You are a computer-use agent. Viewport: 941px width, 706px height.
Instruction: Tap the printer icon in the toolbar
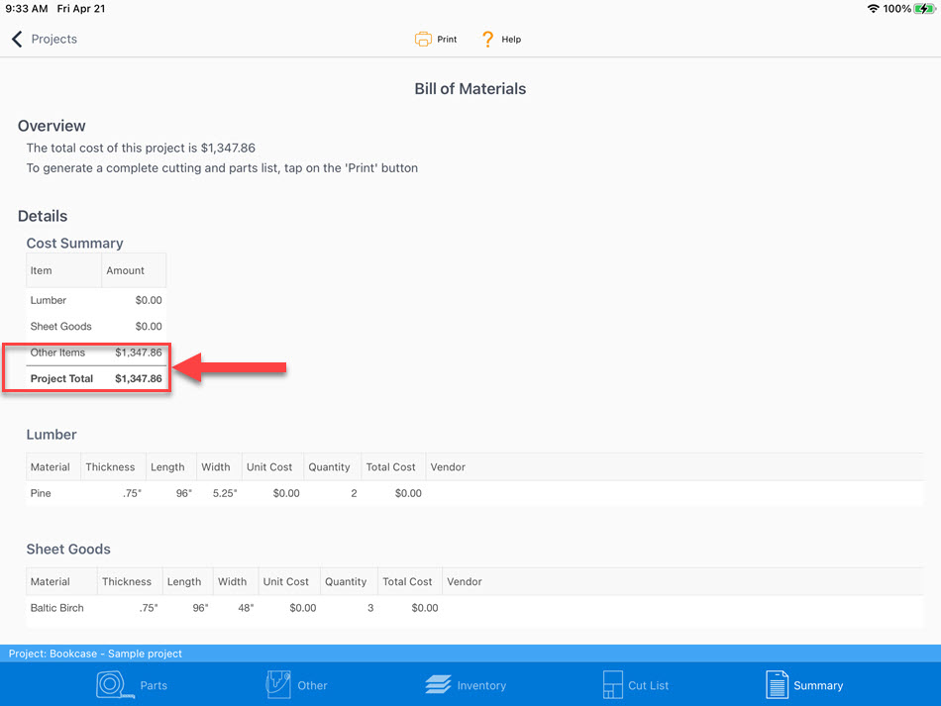pos(423,40)
